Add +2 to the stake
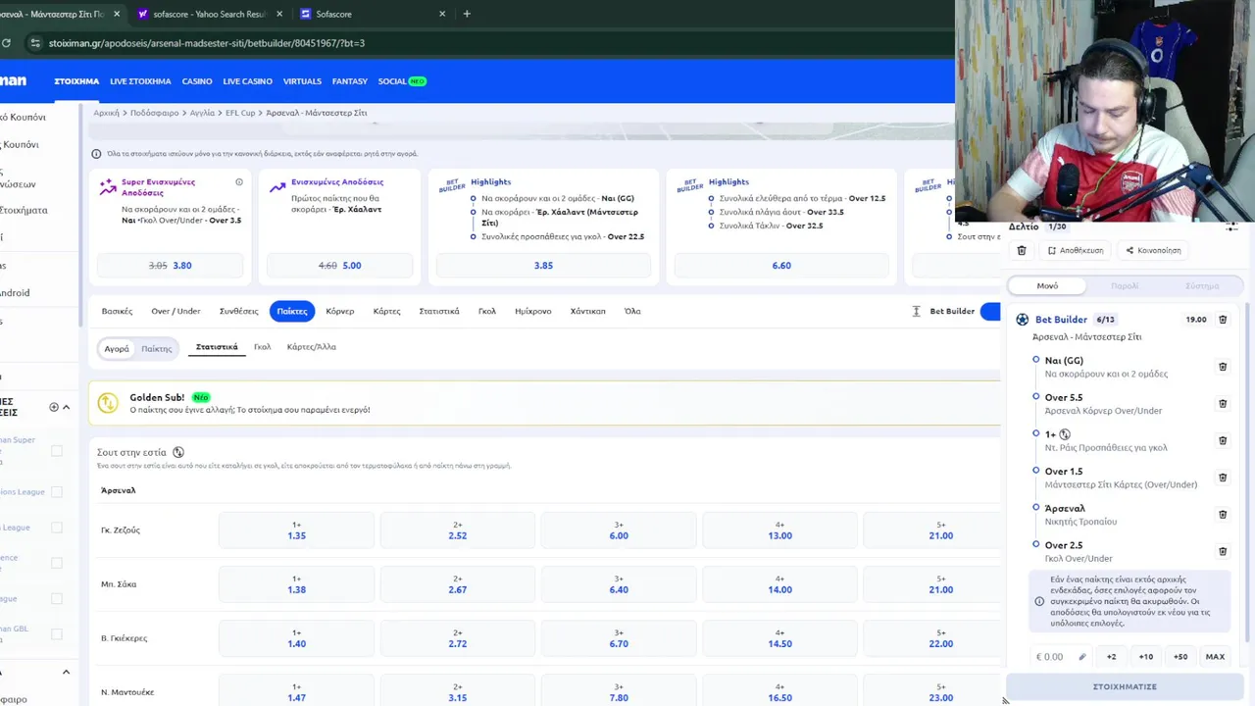 1112,657
